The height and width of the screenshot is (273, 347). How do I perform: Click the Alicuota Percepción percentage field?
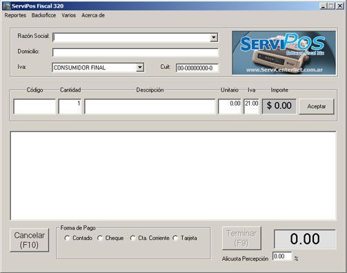point(282,256)
